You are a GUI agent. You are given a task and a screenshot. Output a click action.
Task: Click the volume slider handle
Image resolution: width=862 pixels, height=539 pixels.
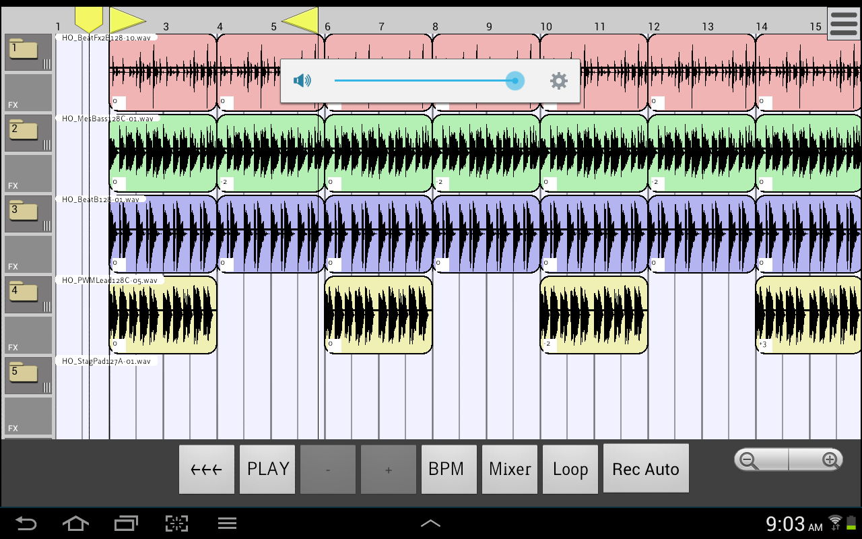point(515,80)
